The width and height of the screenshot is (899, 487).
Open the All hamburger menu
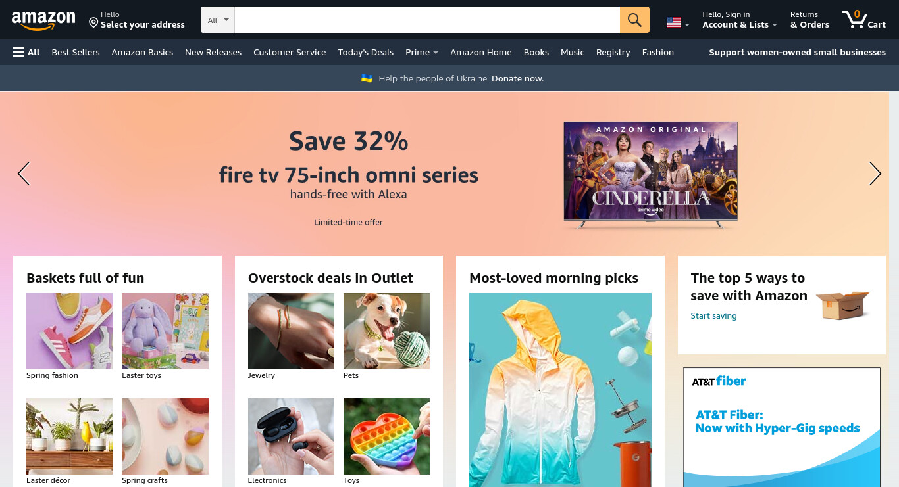(x=26, y=52)
